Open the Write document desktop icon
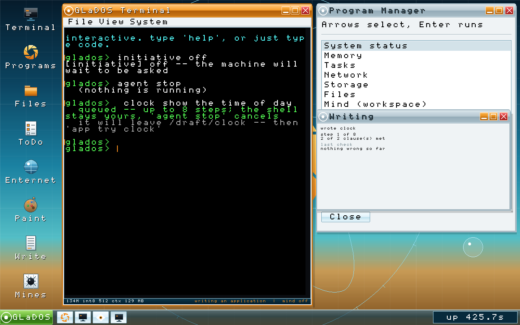Viewport: 520px width, 325px height. click(30, 249)
